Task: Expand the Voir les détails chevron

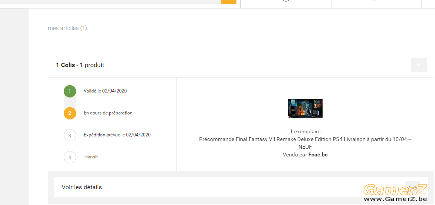Action: click(412, 187)
